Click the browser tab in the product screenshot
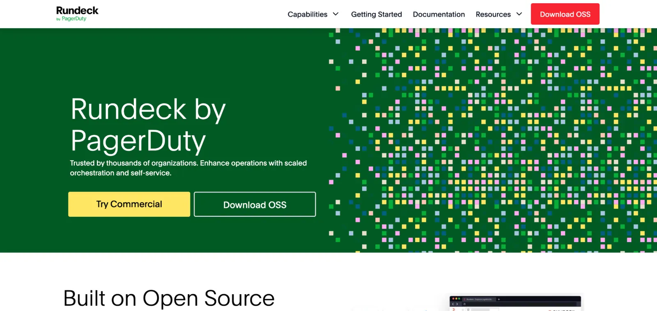The image size is (657, 311). pyautogui.click(x=479, y=300)
